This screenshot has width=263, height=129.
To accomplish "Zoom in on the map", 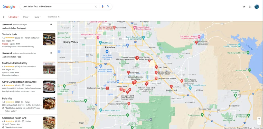I will [259, 119].
